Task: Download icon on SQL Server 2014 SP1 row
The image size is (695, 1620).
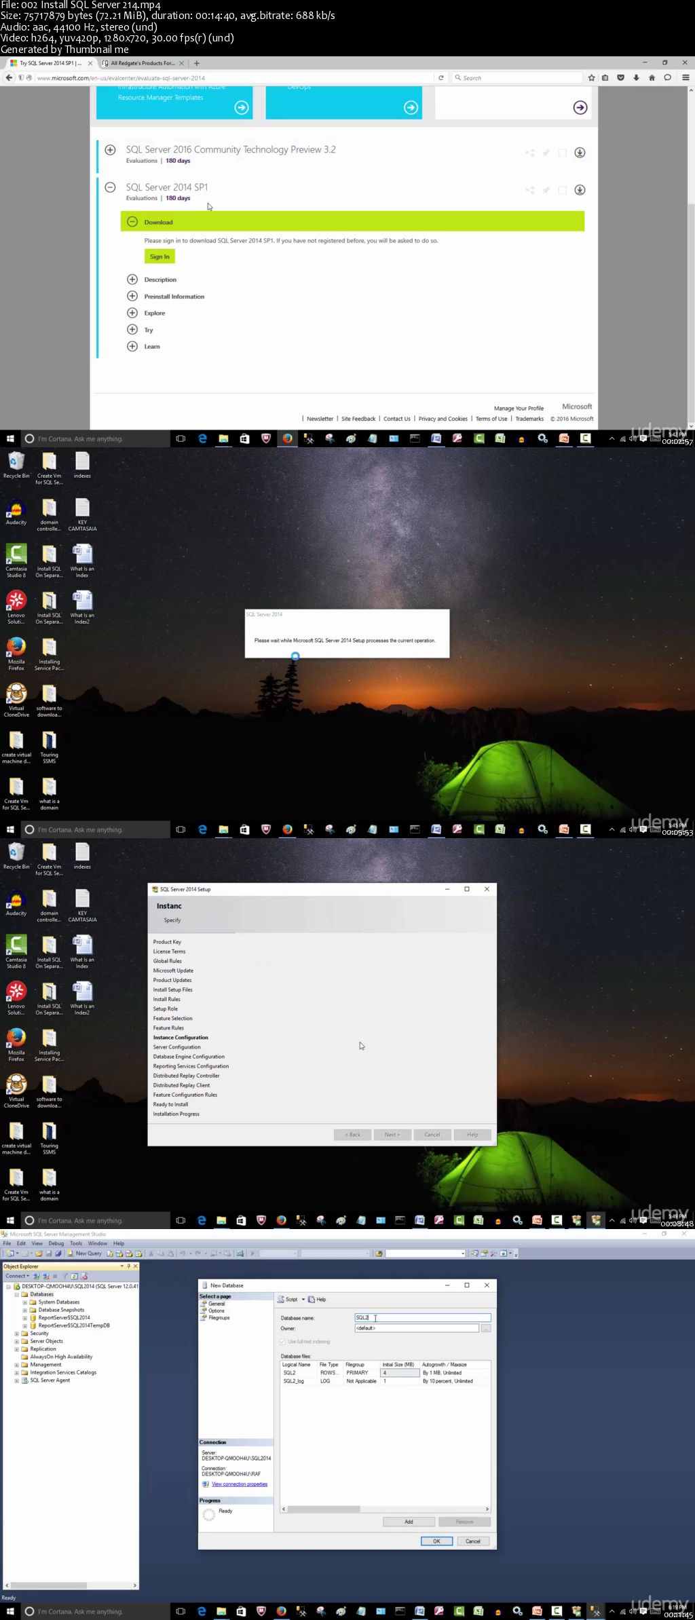Action: 580,190
